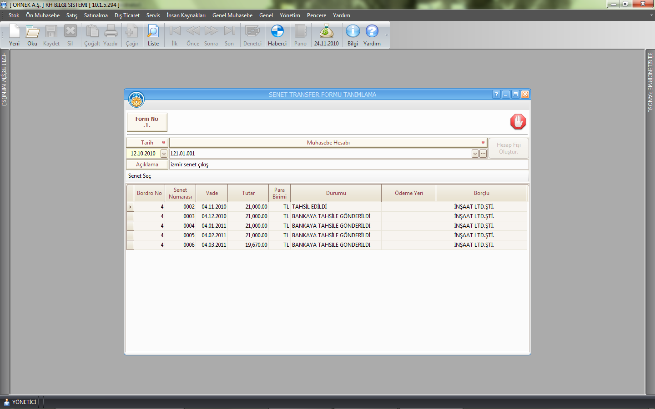Screen dimensions: 655x409
Task: Open the Liste search icon
Action: [x=153, y=32]
